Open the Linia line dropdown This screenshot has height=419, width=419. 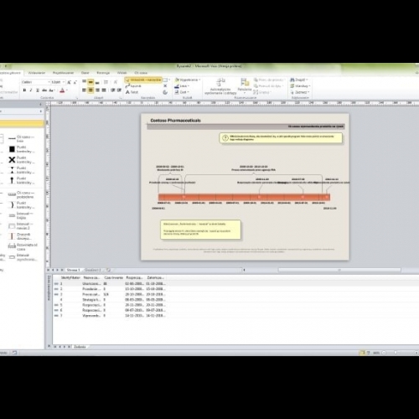(x=182, y=86)
